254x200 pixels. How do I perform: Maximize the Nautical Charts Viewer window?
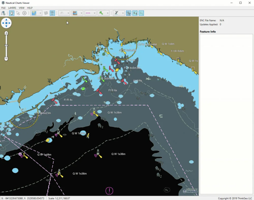coord(241,3)
